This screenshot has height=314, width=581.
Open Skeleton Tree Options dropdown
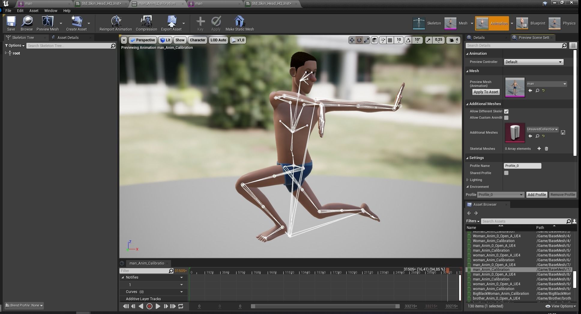(15, 46)
